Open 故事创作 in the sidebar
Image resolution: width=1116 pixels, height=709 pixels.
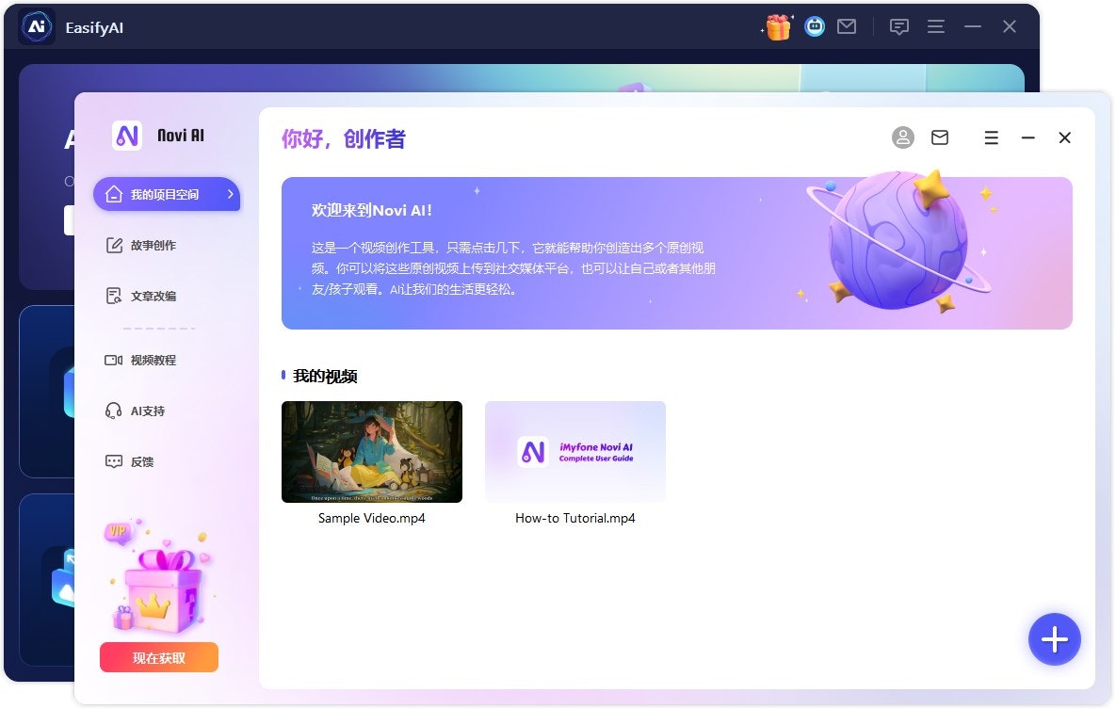pyautogui.click(x=141, y=246)
